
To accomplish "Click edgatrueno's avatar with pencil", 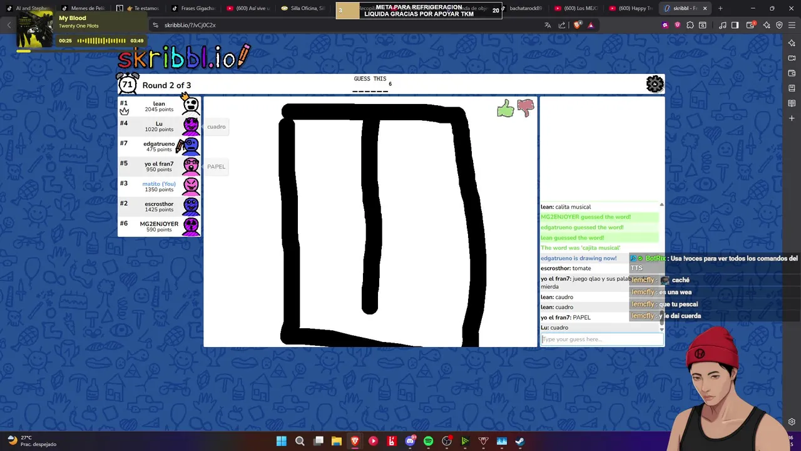I will (x=190, y=146).
